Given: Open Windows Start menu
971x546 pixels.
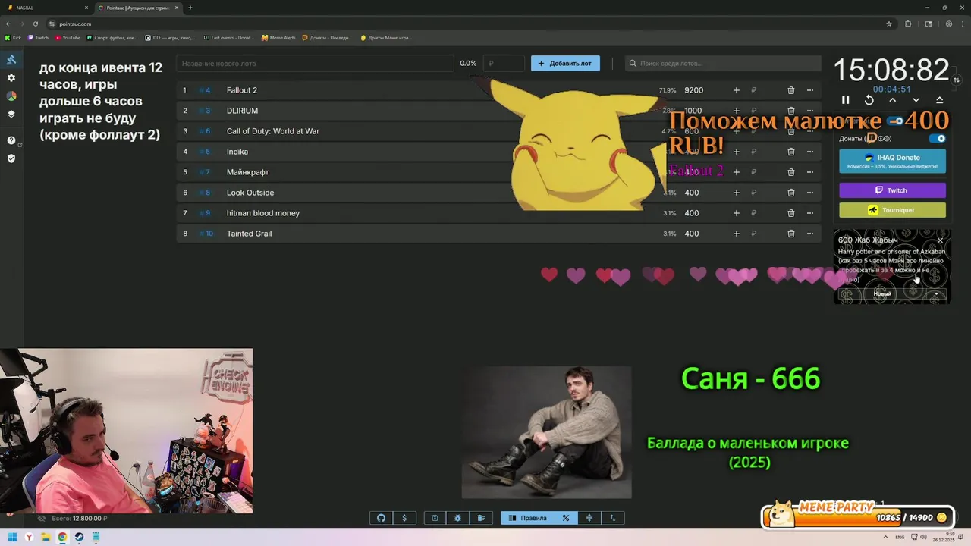Looking at the screenshot, I should (x=13, y=538).
